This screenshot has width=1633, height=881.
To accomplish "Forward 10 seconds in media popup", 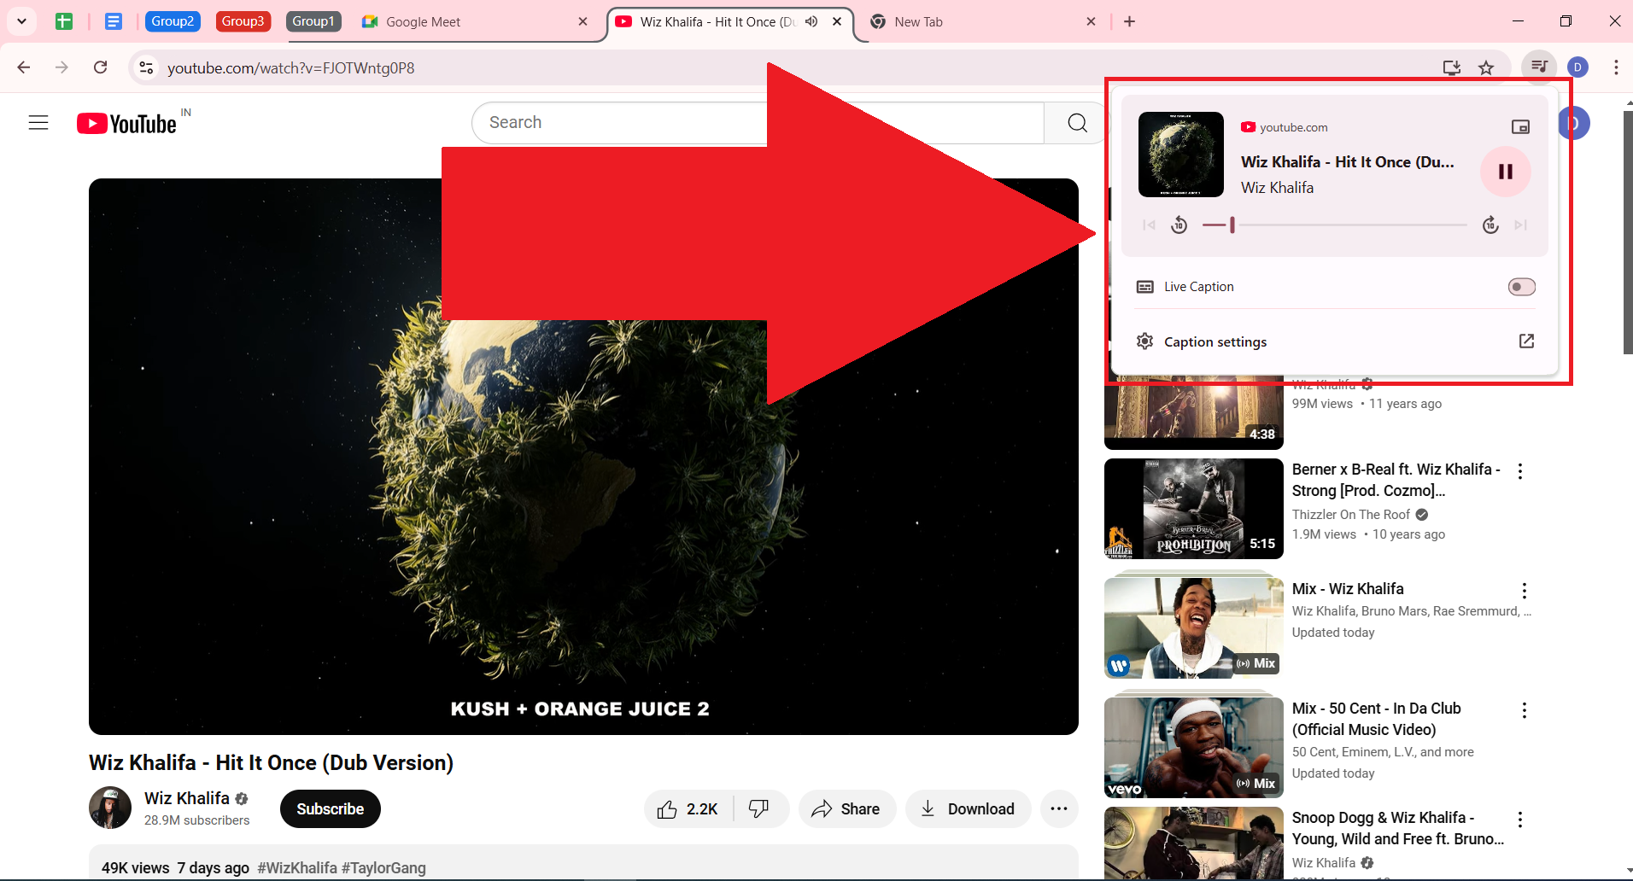I will (1490, 225).
